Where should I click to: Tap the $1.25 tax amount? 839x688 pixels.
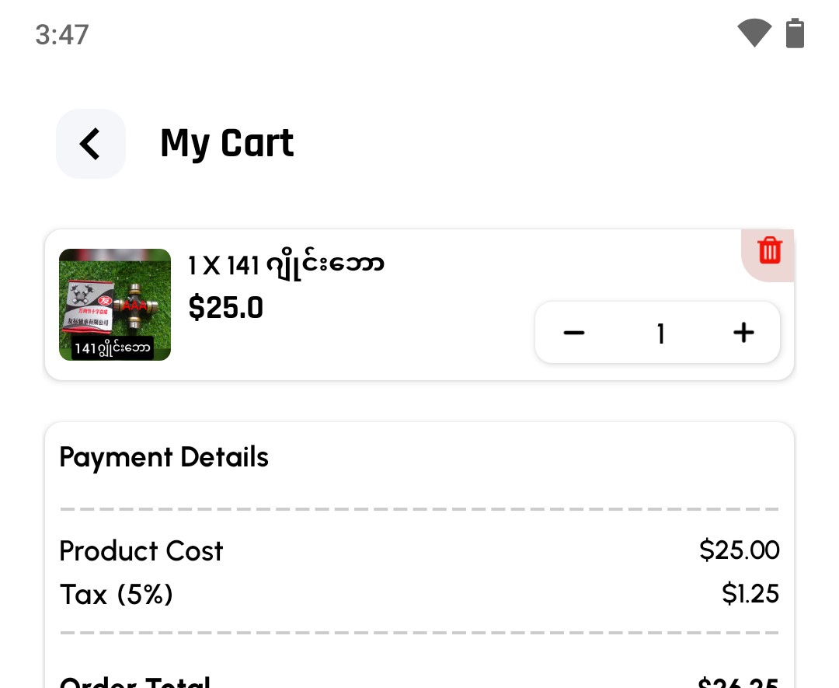tap(750, 594)
